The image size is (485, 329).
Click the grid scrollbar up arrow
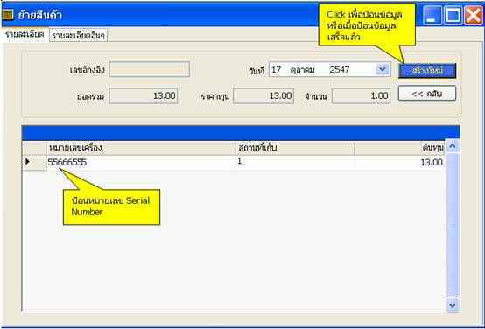pos(453,146)
